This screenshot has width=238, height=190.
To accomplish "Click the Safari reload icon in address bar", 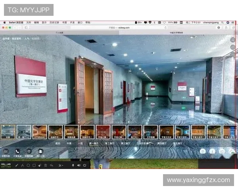I will [x=165, y=28].
